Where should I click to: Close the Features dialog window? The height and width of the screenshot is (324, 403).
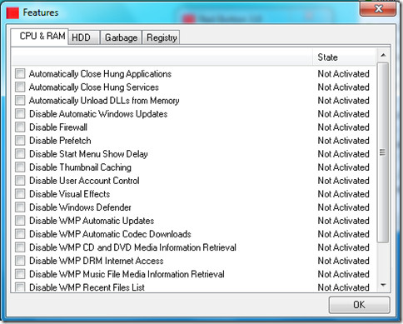[x=378, y=9]
